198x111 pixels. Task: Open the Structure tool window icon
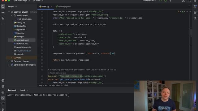tap(3, 18)
